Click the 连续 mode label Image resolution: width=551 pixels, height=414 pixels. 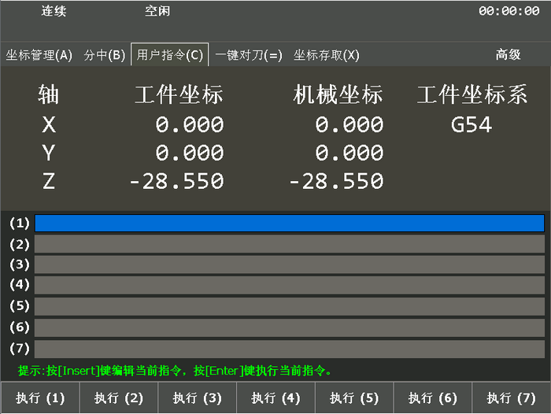54,11
